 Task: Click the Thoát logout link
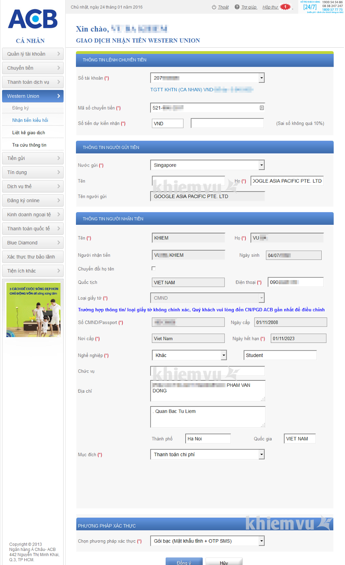click(223, 7)
